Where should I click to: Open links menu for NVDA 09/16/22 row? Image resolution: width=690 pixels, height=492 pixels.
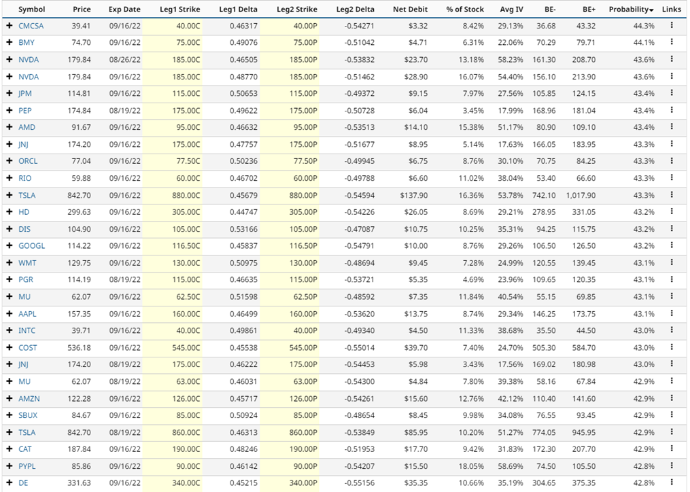(672, 76)
